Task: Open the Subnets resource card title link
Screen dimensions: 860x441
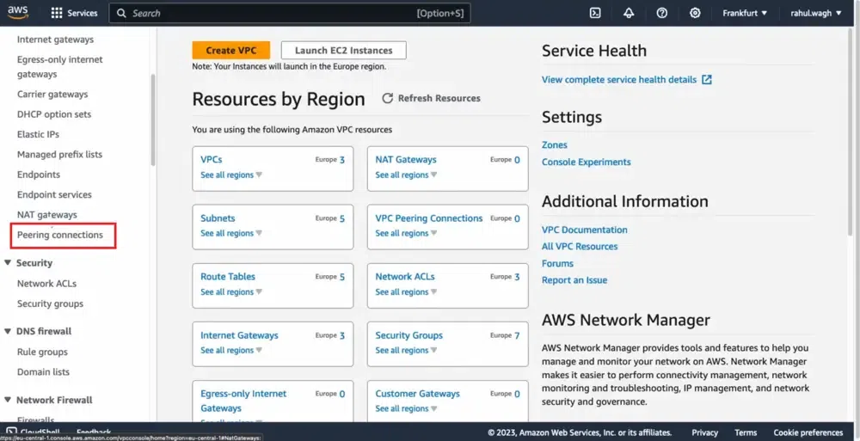Action: tap(218, 217)
